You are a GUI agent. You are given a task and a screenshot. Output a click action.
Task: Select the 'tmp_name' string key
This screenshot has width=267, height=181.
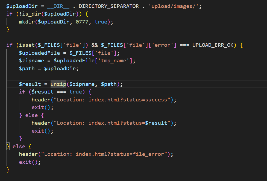[113, 61]
